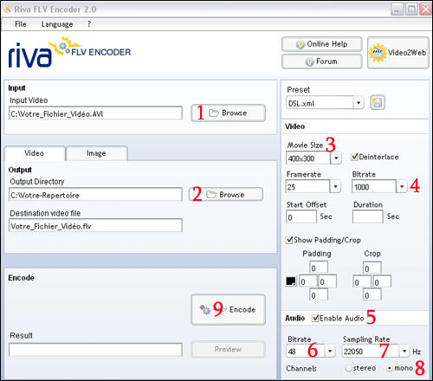Open the File menu
The width and height of the screenshot is (433, 381).
[x=21, y=24]
